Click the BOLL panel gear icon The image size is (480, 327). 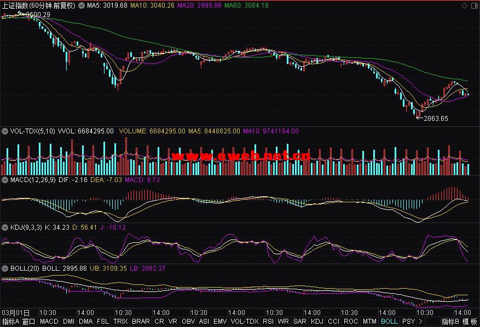5,268
